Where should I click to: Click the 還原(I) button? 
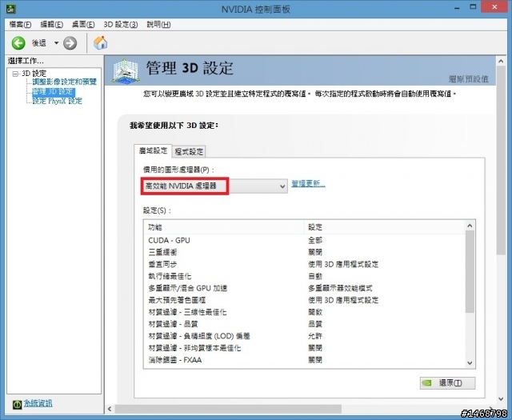[448, 382]
